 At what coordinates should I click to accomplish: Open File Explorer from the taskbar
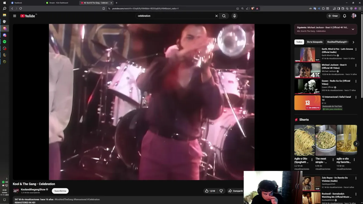pyautogui.click(x=5, y=15)
